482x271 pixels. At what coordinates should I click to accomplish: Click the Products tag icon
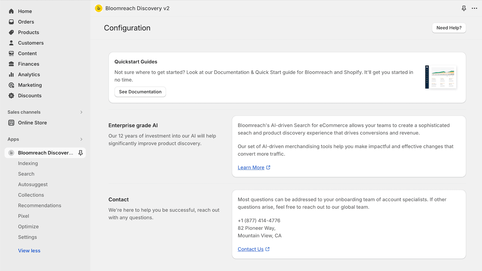tap(11, 32)
